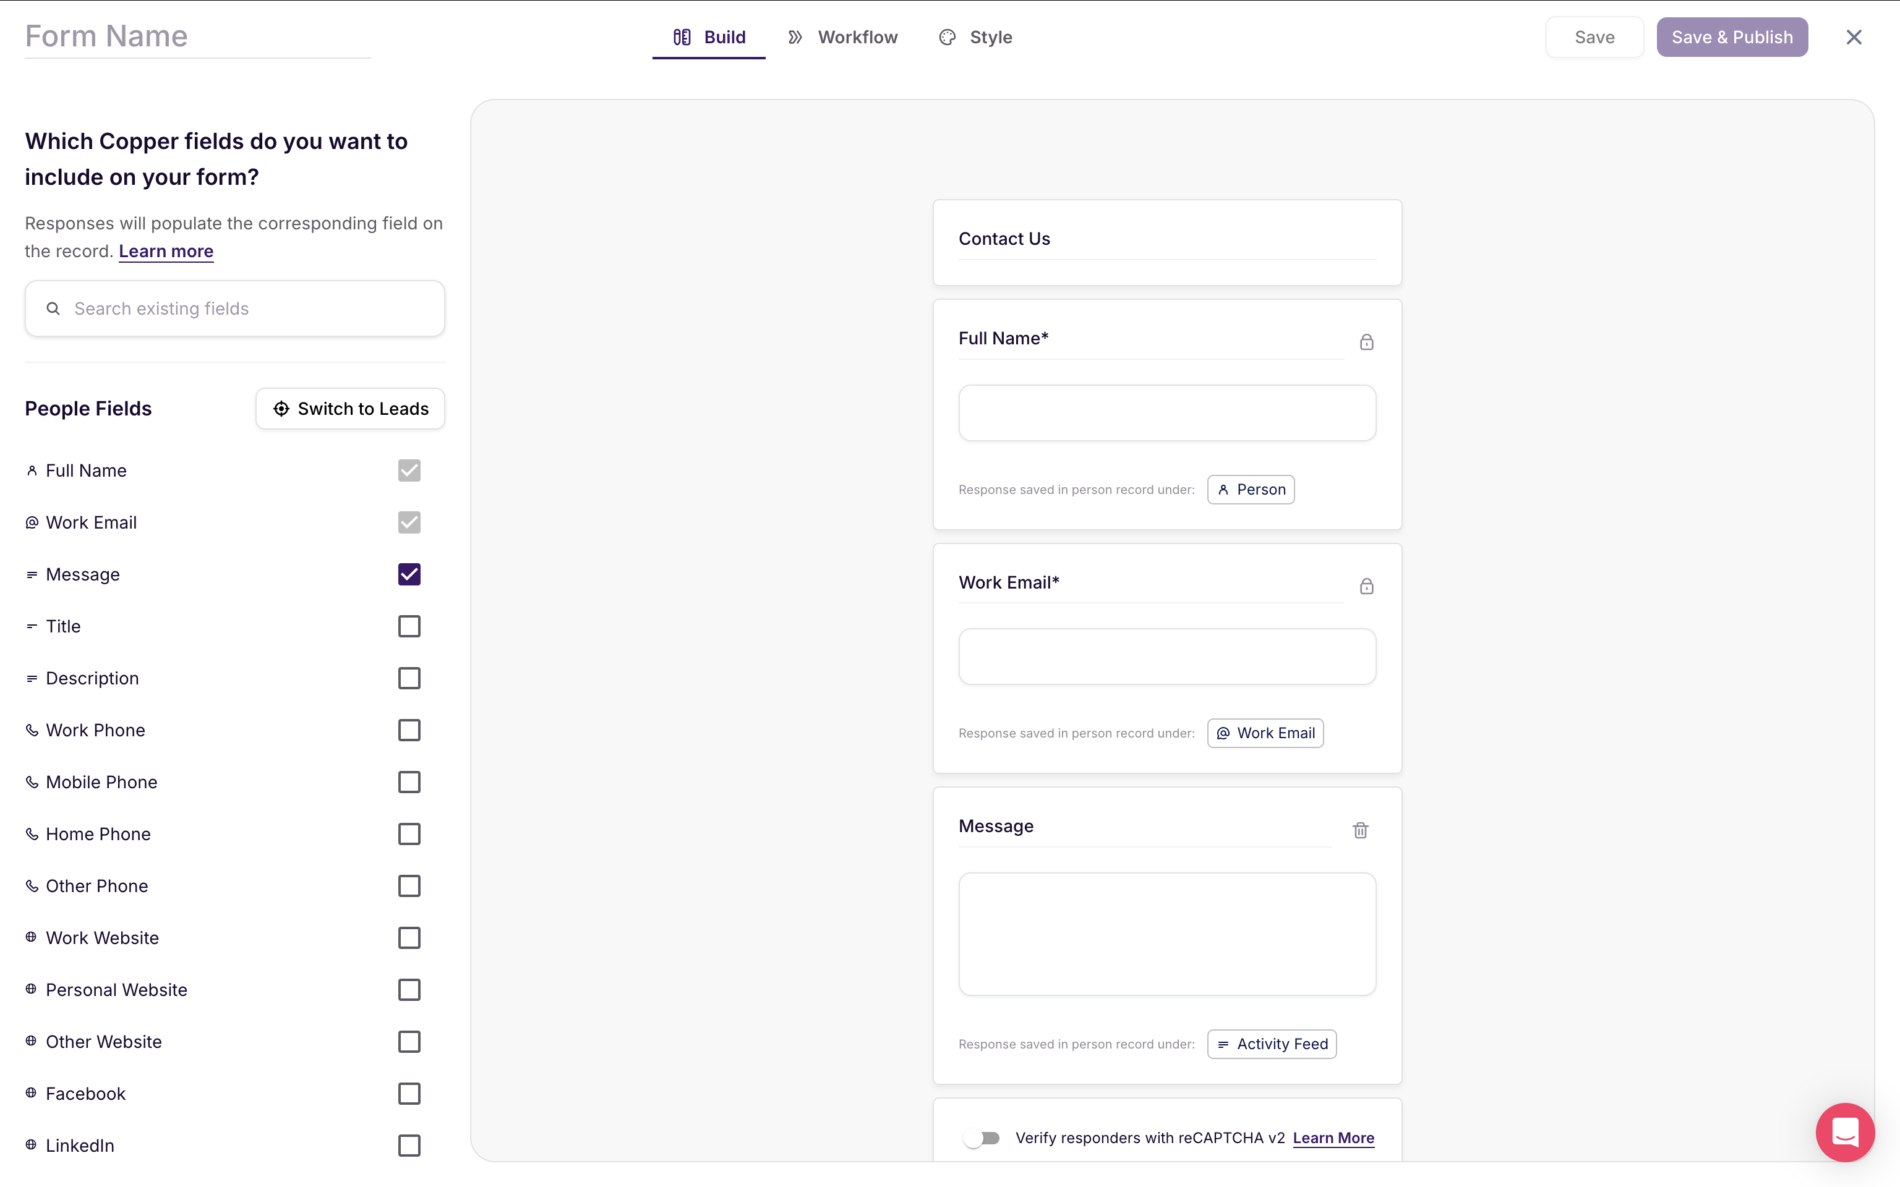Click the lock icon beside Full Name*
The image size is (1900, 1187).
pyautogui.click(x=1366, y=342)
